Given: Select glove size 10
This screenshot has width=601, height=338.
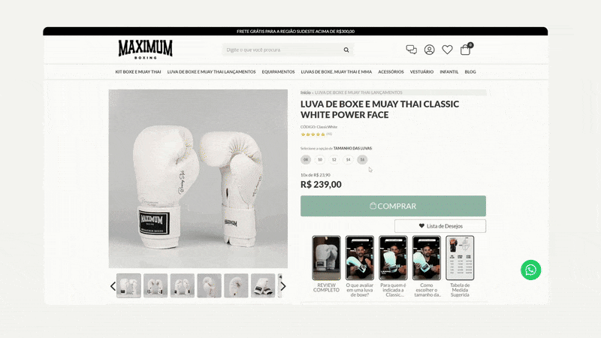Looking at the screenshot, I should 320,159.
